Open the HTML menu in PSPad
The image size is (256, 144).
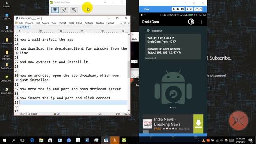tap(79, 23)
